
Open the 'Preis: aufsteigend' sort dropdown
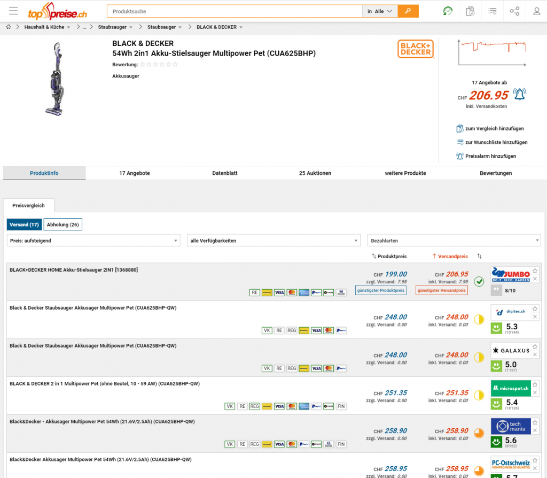click(x=93, y=241)
